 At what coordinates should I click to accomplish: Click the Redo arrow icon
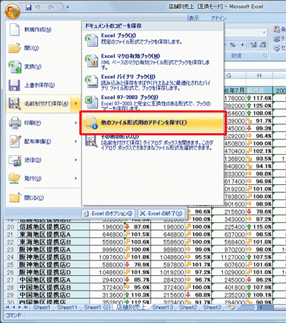pos(51,7)
